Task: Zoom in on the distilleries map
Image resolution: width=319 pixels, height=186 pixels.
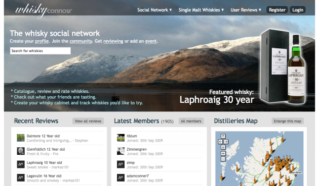Action: tap(223, 153)
